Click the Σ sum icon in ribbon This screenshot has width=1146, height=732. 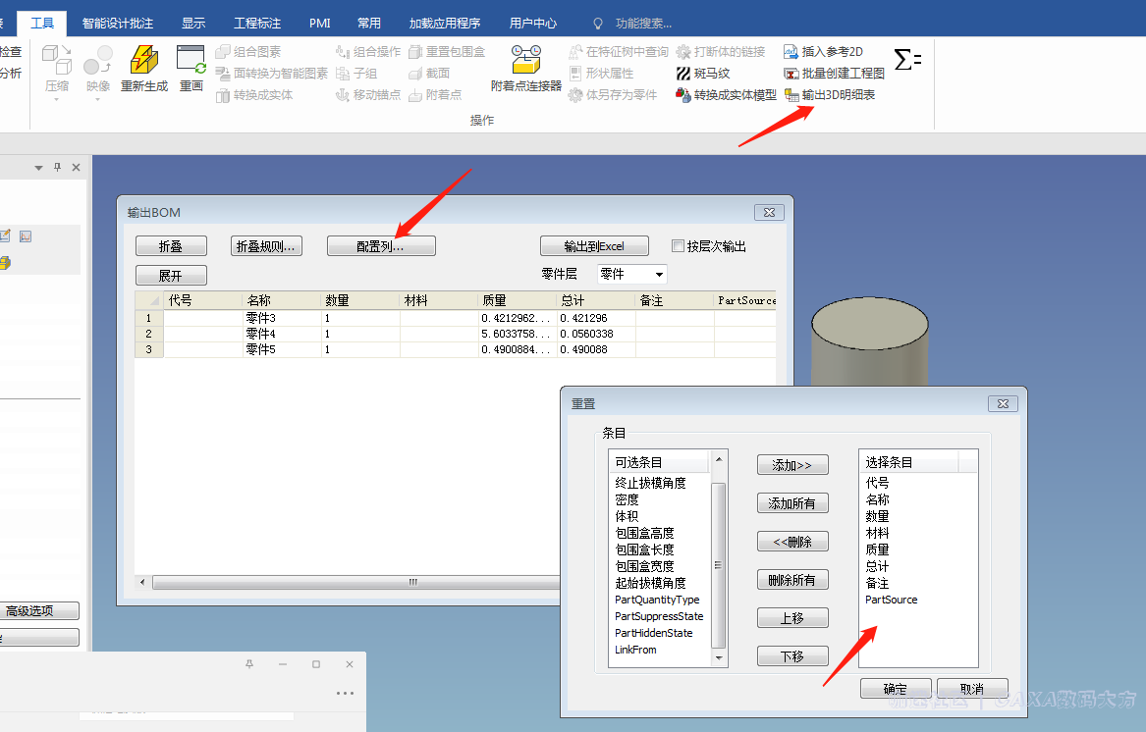907,60
